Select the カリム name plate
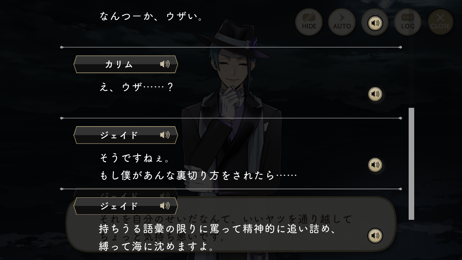Viewport: 462px width, 260px height. pos(126,64)
